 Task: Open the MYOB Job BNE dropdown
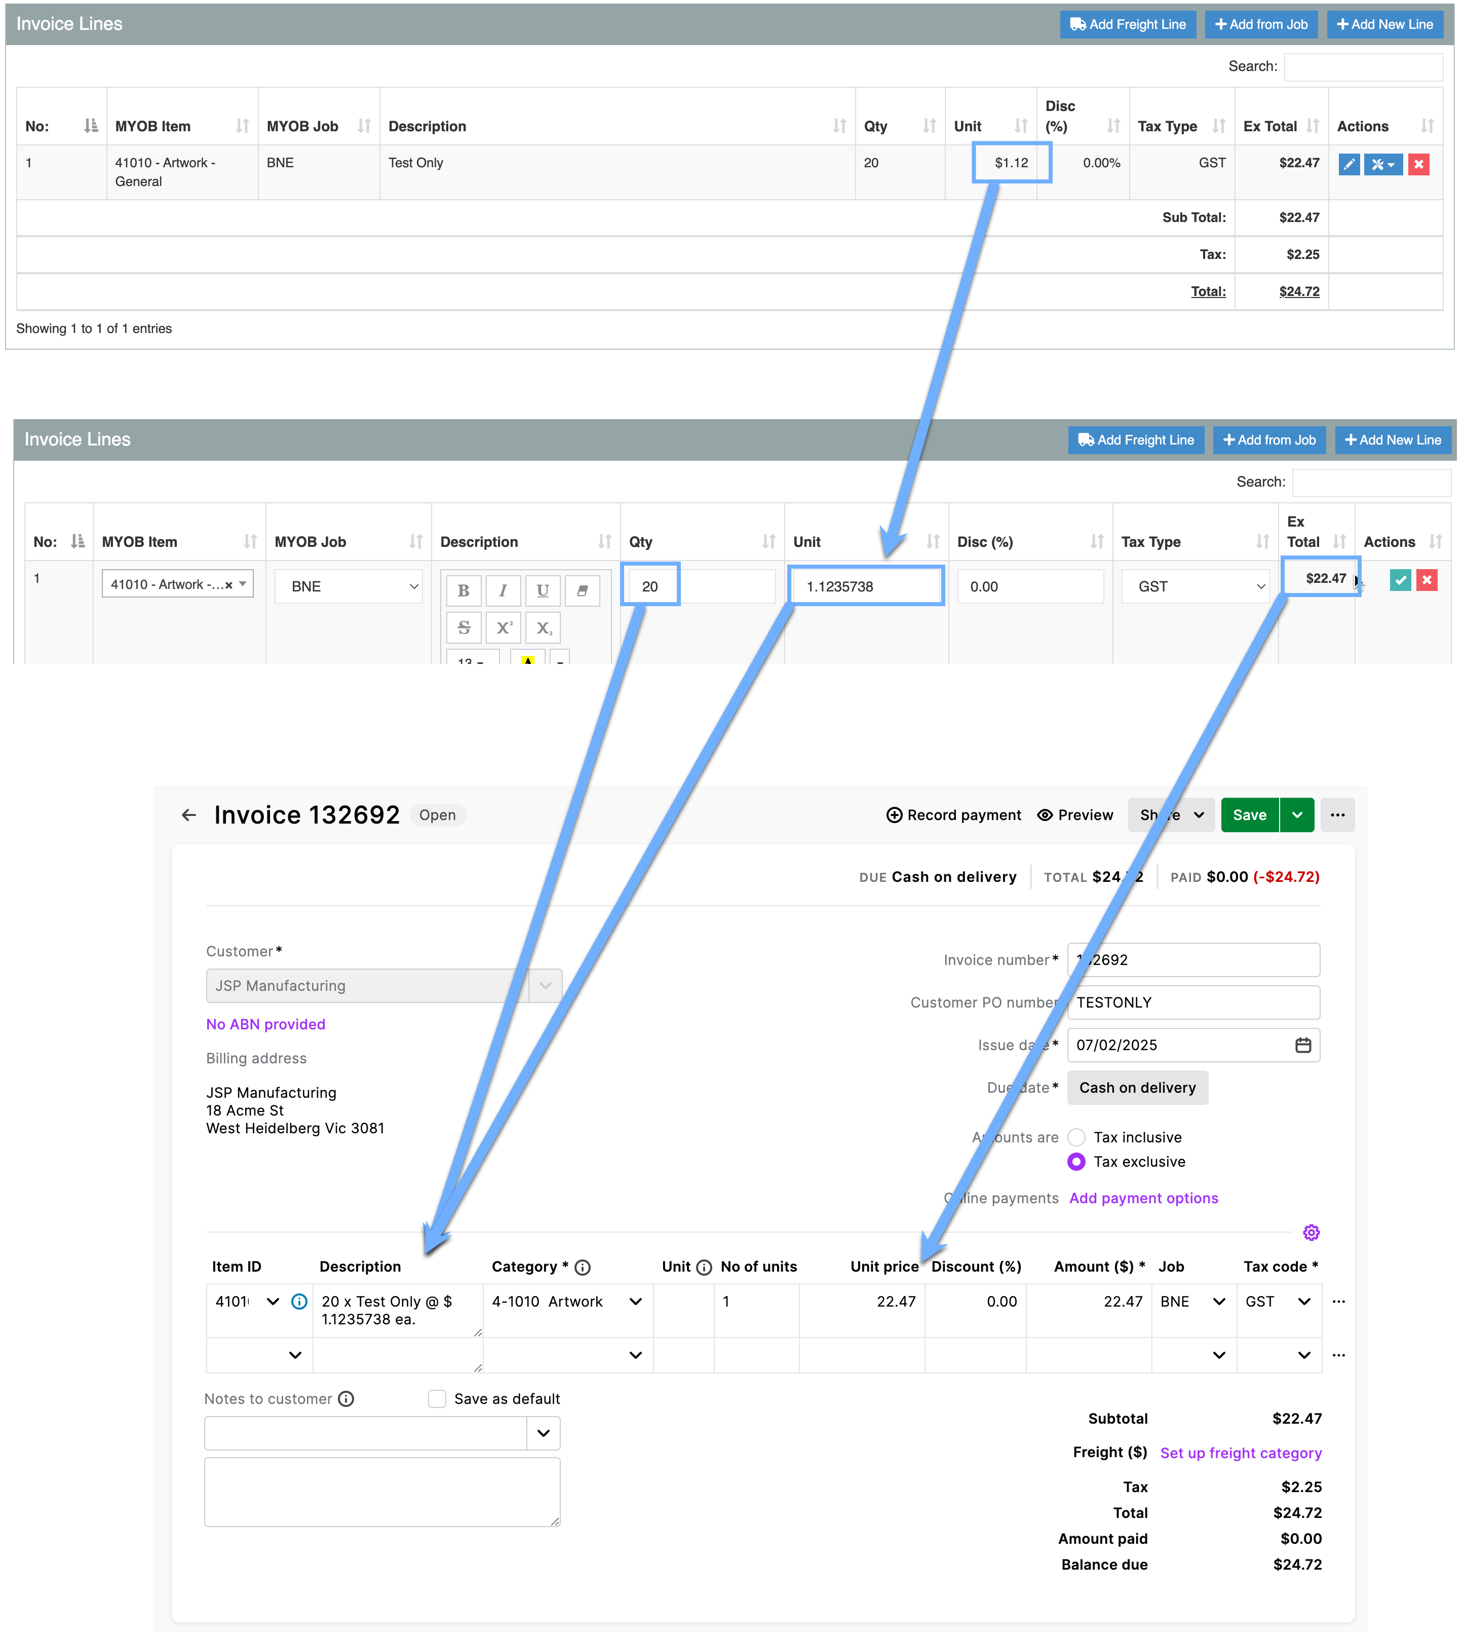pos(349,586)
